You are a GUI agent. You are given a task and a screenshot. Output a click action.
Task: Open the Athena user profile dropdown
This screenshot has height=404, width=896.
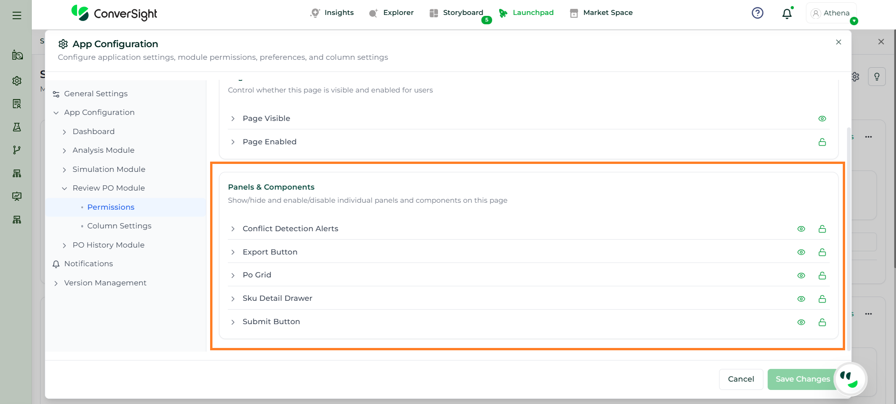831,13
